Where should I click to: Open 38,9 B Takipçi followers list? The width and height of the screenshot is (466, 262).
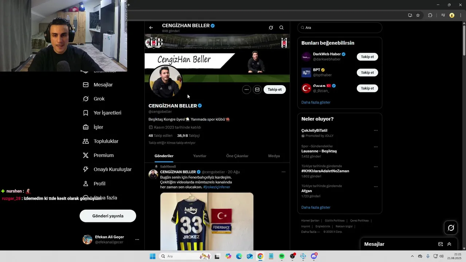[x=188, y=135]
